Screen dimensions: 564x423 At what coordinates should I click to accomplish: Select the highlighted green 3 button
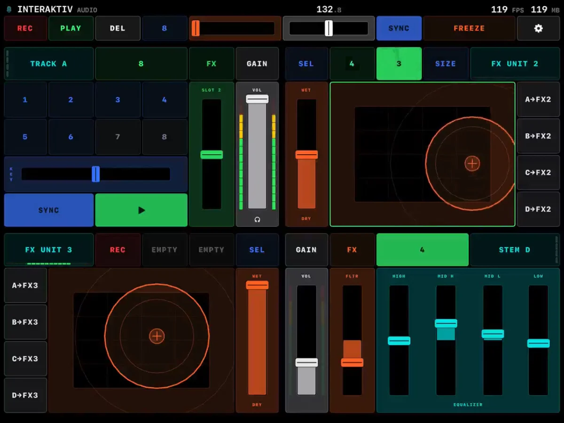[x=399, y=63]
